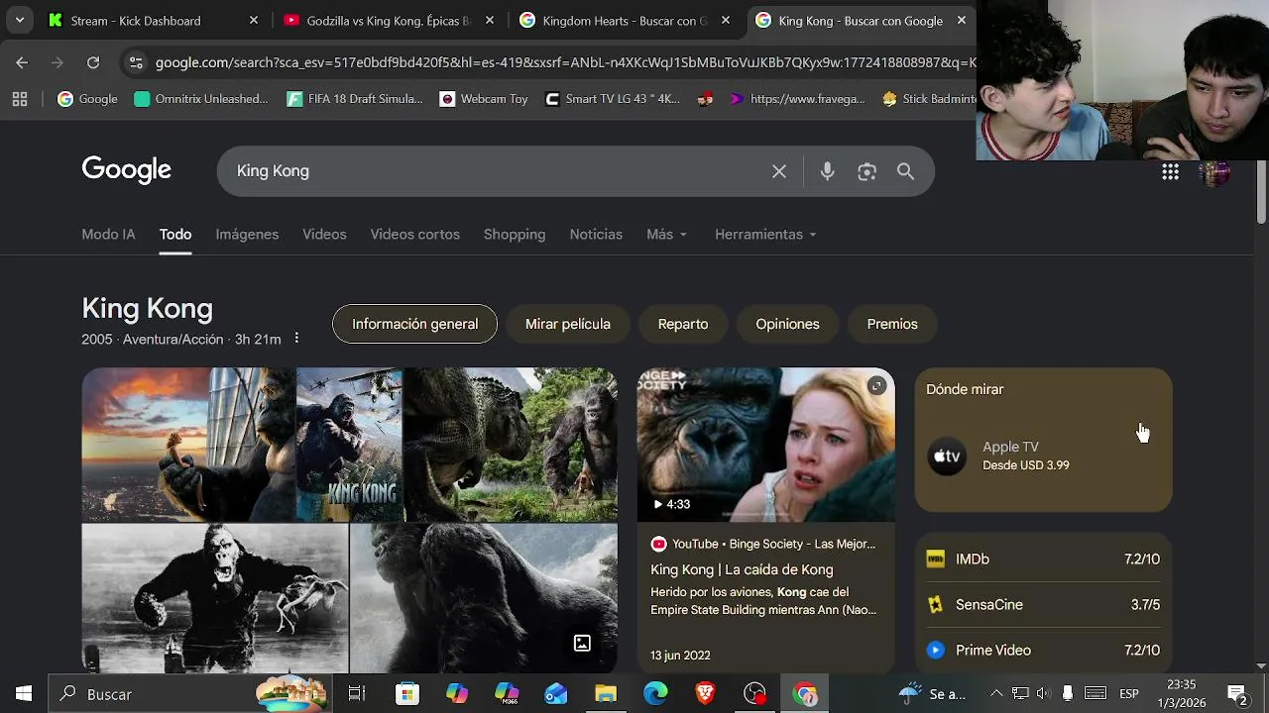Start voice search with the microphone icon
The image size is (1269, 713).
[827, 171]
